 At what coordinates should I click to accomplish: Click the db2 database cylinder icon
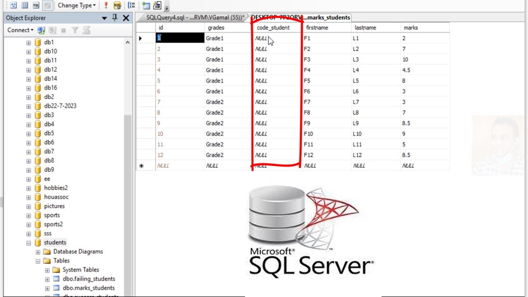coord(38,97)
